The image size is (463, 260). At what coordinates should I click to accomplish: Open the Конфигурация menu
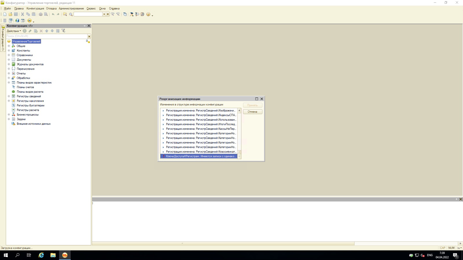pyautogui.click(x=35, y=8)
